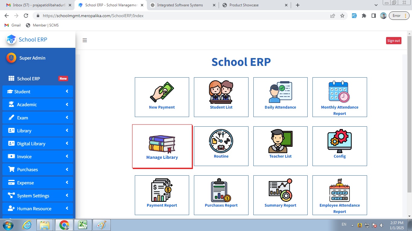Click the Manage Library books icon
The height and width of the screenshot is (231, 412).
[162, 144]
